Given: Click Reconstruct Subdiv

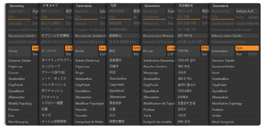Looking at the screenshot, I should pyautogui.click(x=23, y=36).
